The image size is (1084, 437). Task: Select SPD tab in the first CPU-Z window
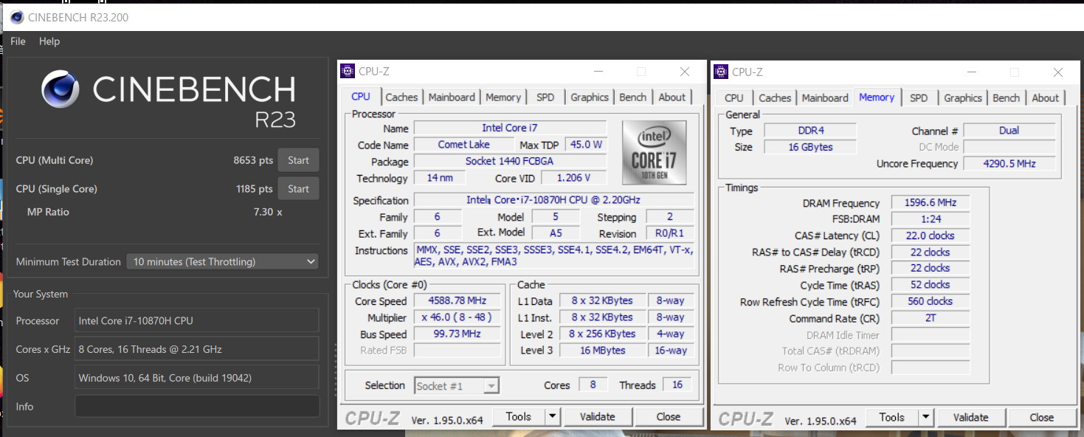(x=545, y=97)
